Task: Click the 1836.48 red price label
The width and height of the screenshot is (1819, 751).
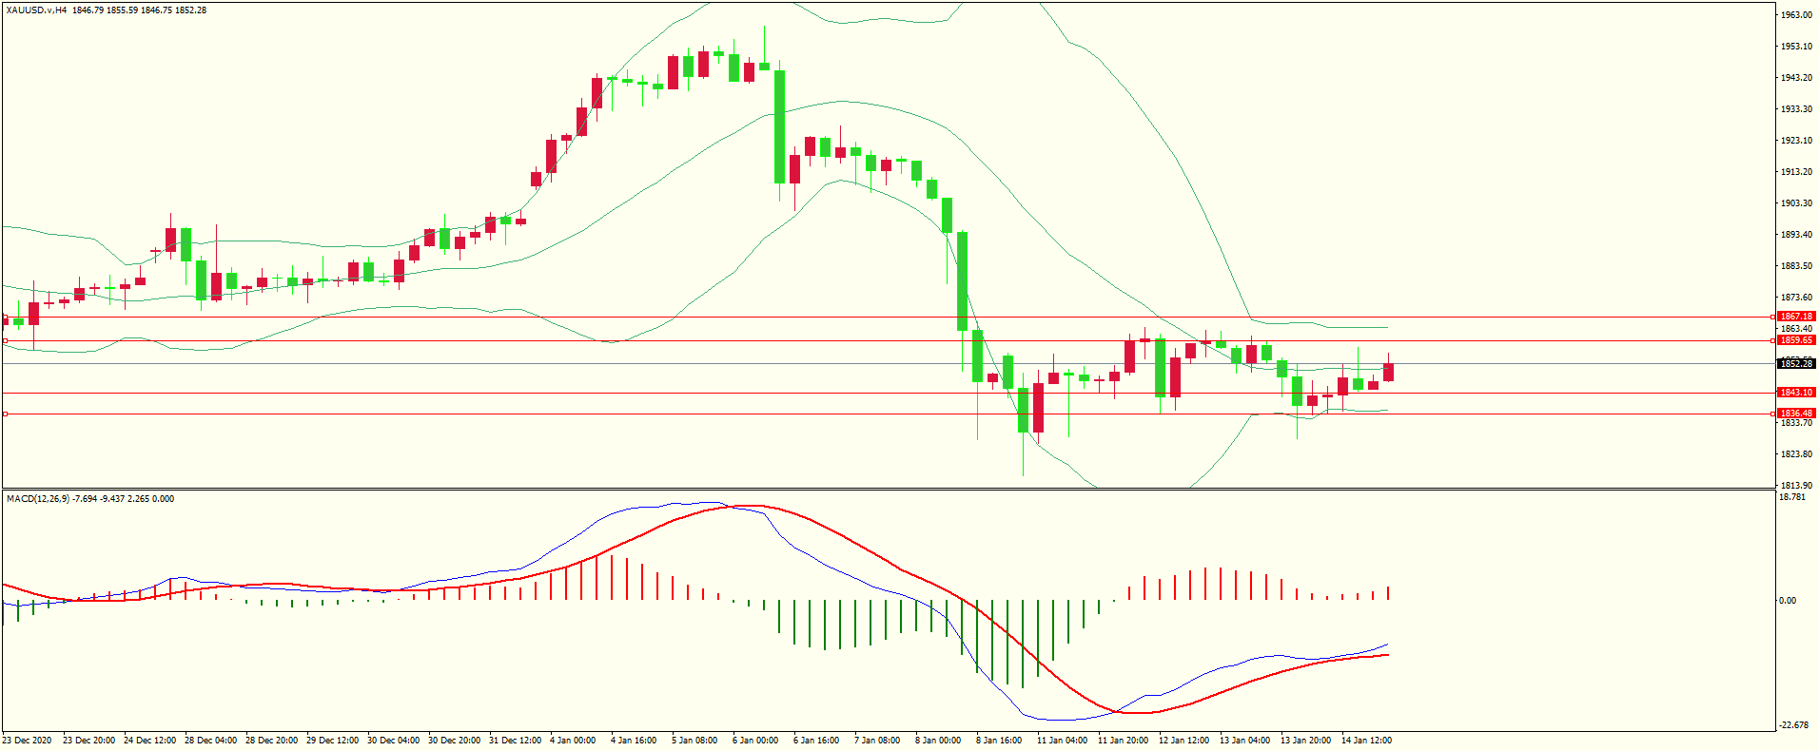Action: point(1796,414)
